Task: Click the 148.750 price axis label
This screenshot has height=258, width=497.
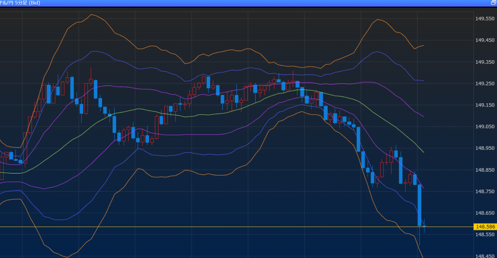Action: tap(485, 192)
